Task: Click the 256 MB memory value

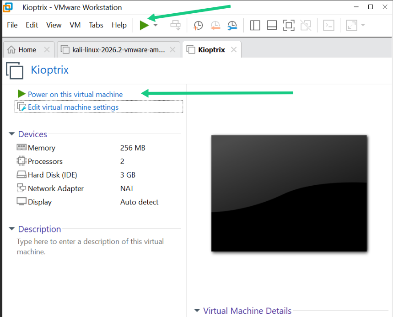Action: (x=133, y=148)
